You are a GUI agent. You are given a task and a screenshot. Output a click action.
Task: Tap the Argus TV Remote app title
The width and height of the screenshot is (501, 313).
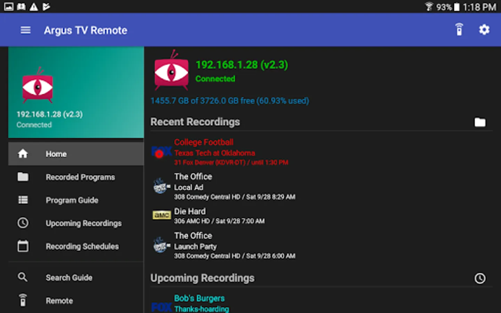coord(86,30)
